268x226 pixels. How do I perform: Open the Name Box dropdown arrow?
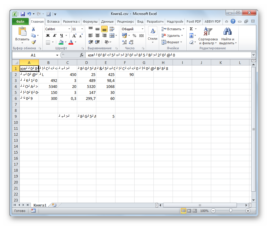click(x=57, y=55)
